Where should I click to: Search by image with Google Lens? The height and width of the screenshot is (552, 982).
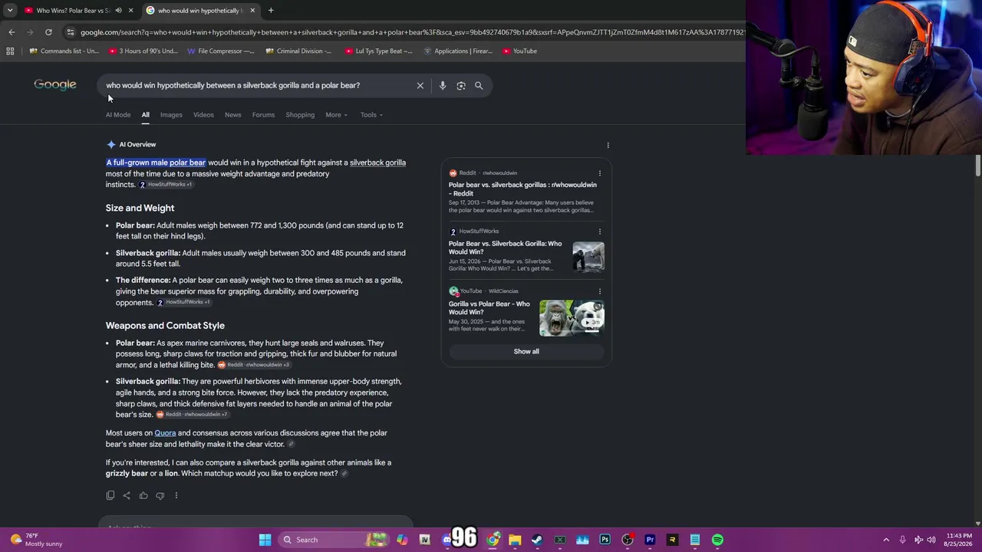pos(461,86)
